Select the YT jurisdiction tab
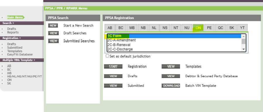 [242, 28]
